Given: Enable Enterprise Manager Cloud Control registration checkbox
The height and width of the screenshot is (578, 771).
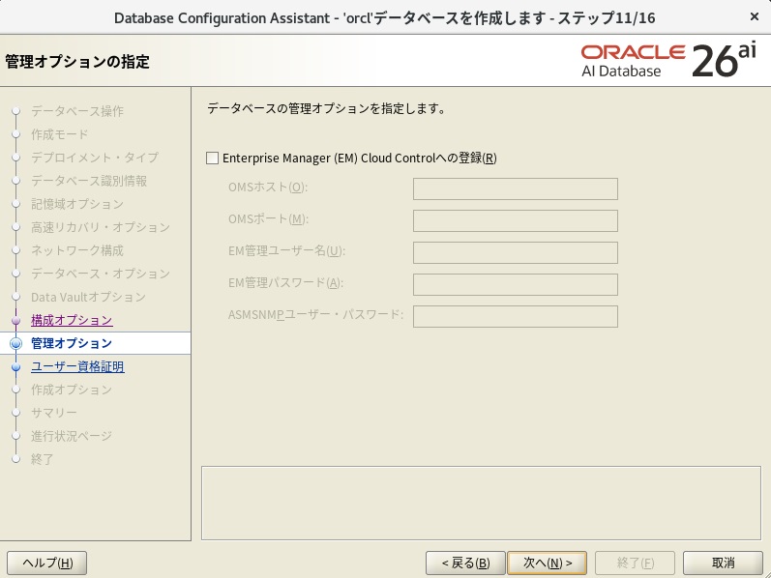Looking at the screenshot, I should tap(212, 159).
